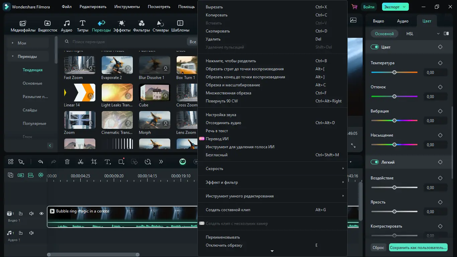Click the Яркость slider handle
The height and width of the screenshot is (257, 457).
[394, 211]
